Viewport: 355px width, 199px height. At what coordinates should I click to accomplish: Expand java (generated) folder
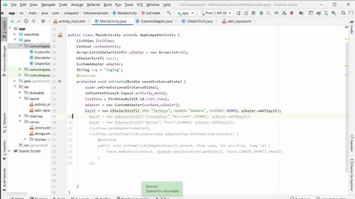15,81
